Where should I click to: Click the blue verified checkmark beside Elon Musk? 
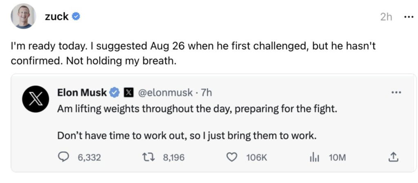[115, 93]
